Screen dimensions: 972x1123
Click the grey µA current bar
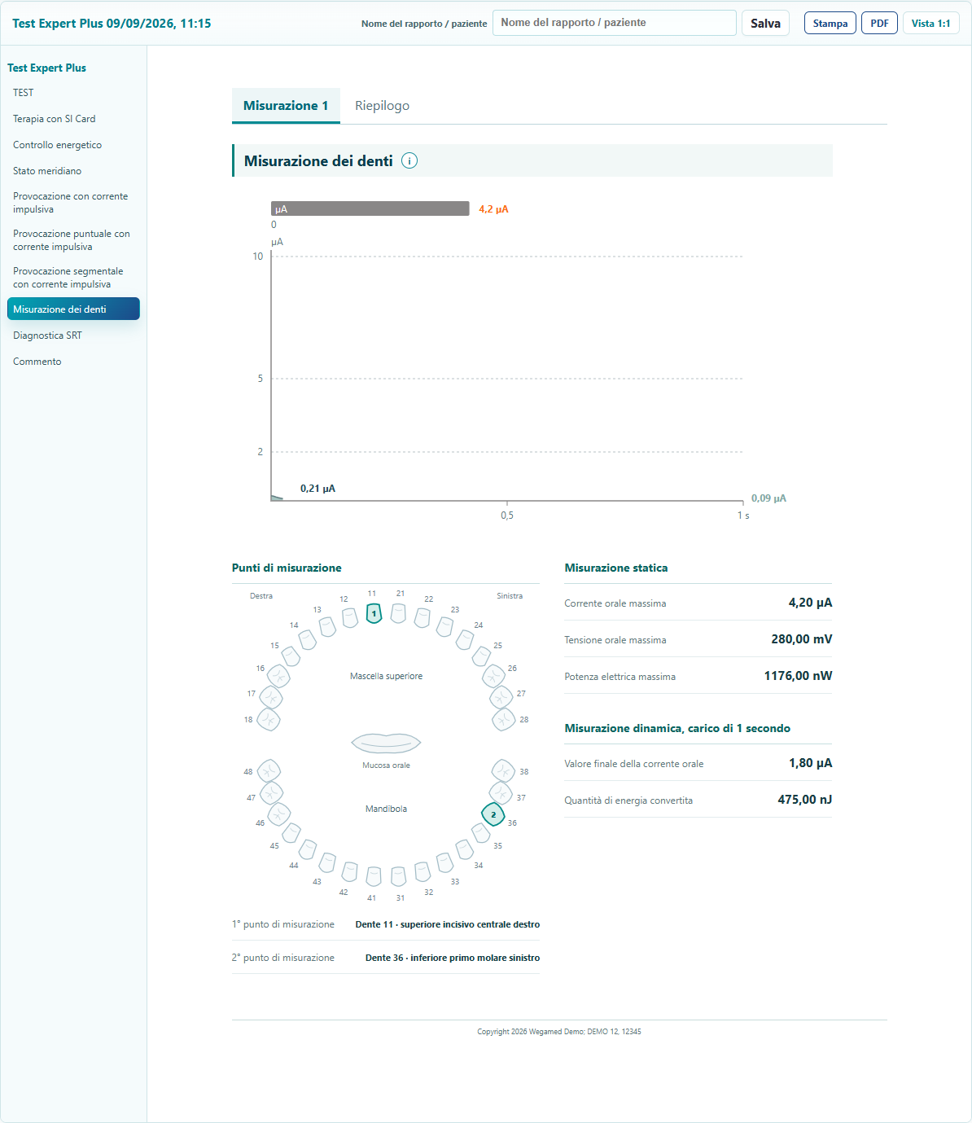pos(370,208)
